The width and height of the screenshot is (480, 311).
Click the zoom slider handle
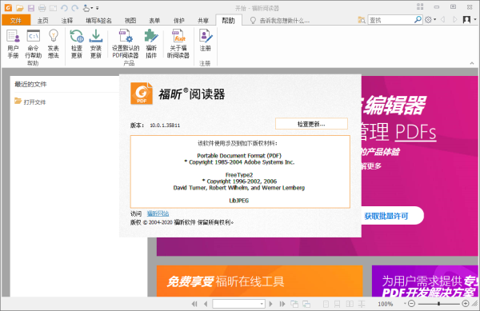pyautogui.click(x=439, y=303)
